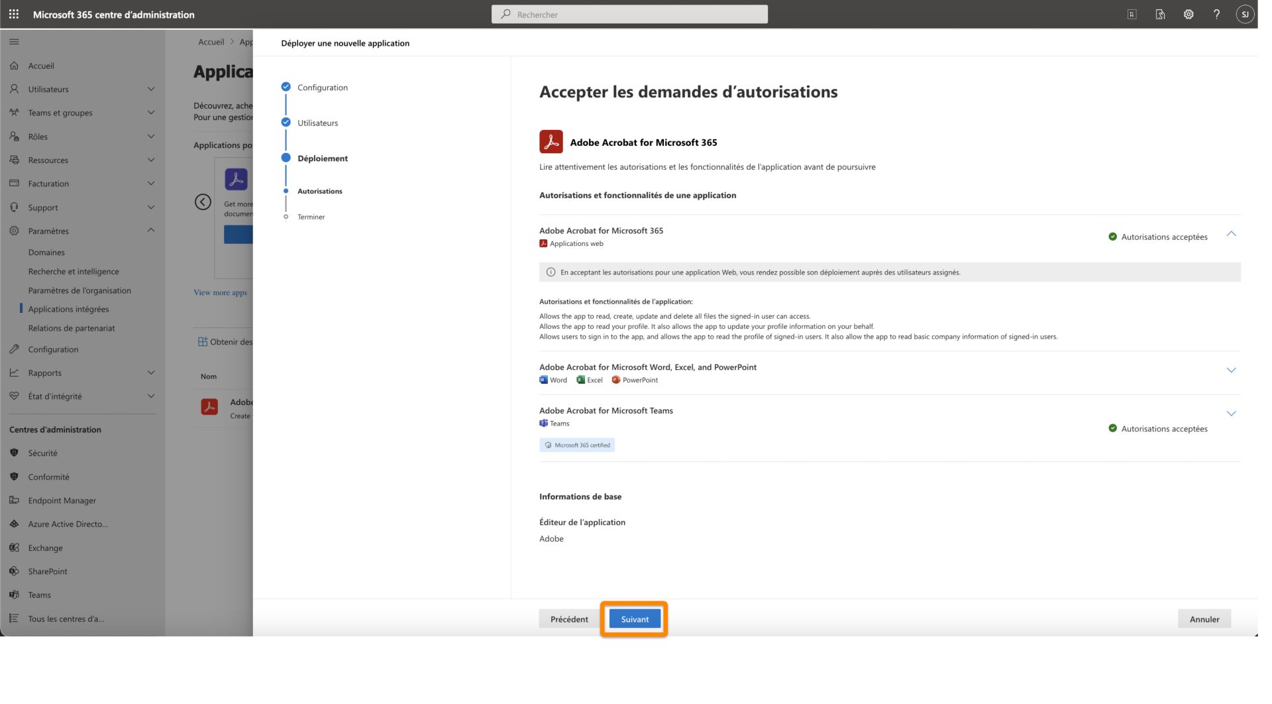Click the Annuler button
The height and width of the screenshot is (704, 1272).
[x=1204, y=619]
